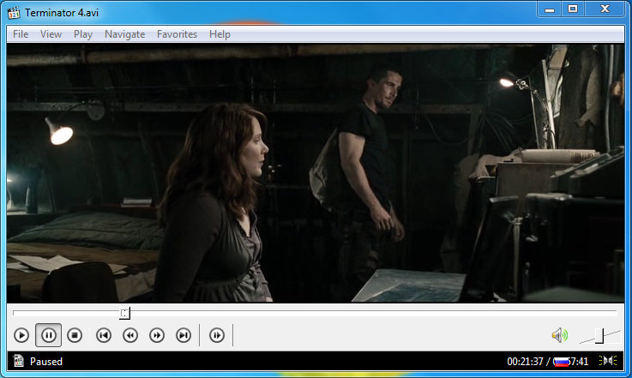This screenshot has width=632, height=378.
Task: Mute audio via speaker icon
Action: (x=559, y=335)
